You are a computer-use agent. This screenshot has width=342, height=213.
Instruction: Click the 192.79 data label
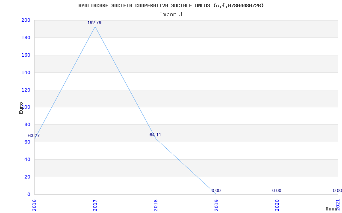94,23
